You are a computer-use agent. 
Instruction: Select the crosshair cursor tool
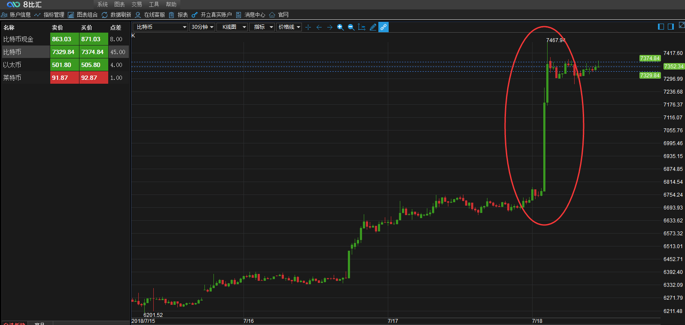pyautogui.click(x=308, y=27)
